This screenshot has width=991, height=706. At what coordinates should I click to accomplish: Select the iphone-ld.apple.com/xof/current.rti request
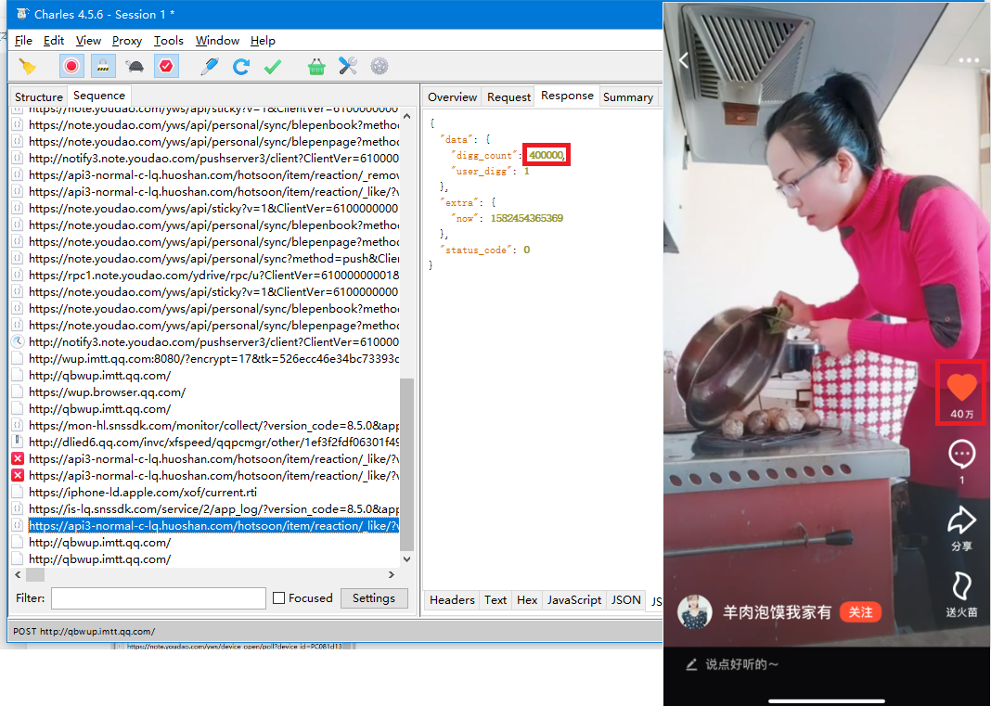[143, 493]
